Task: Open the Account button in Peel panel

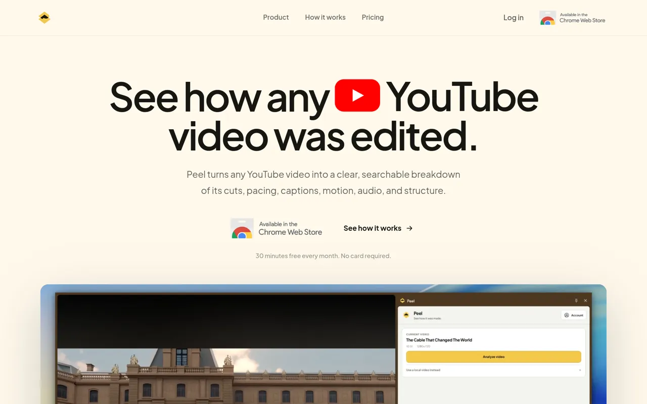Action: (574, 315)
